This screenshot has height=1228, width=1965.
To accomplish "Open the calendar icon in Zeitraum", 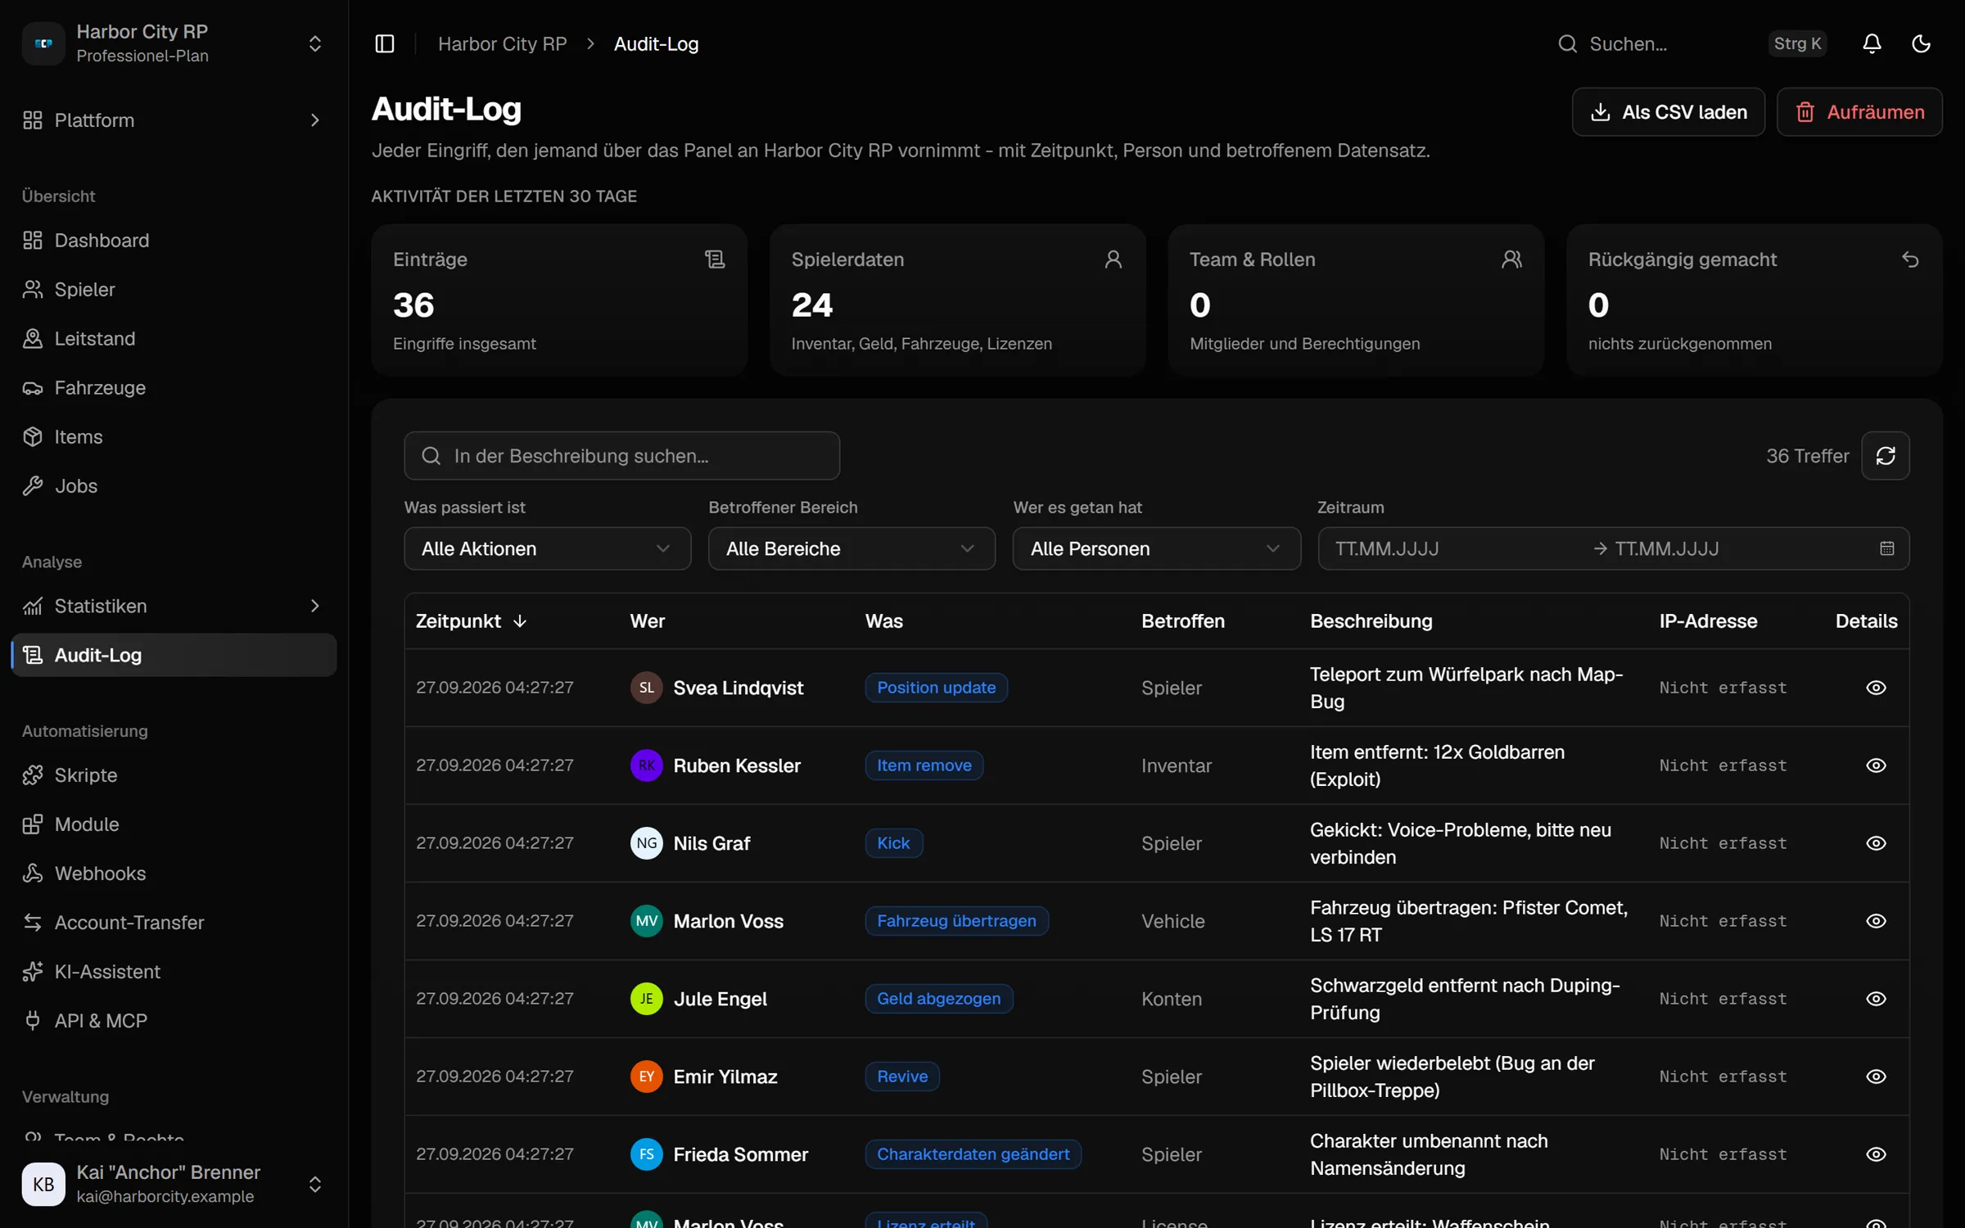I will click(1887, 549).
